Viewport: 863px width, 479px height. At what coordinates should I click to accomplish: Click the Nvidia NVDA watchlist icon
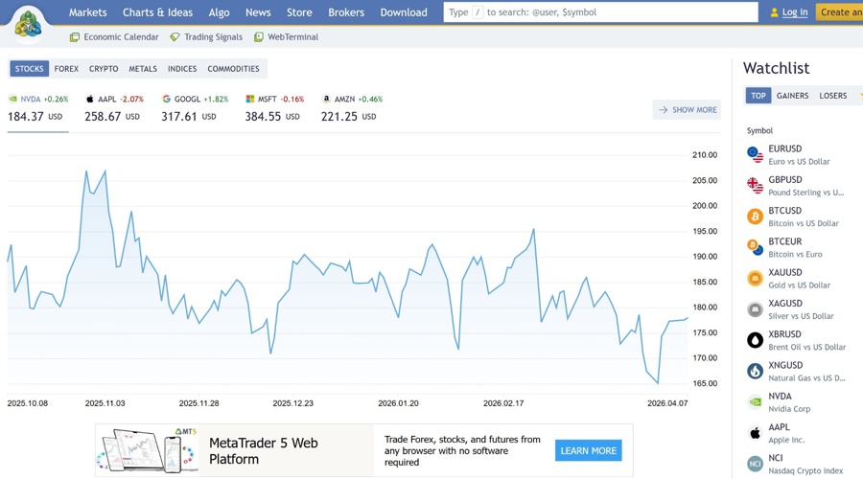click(x=755, y=402)
